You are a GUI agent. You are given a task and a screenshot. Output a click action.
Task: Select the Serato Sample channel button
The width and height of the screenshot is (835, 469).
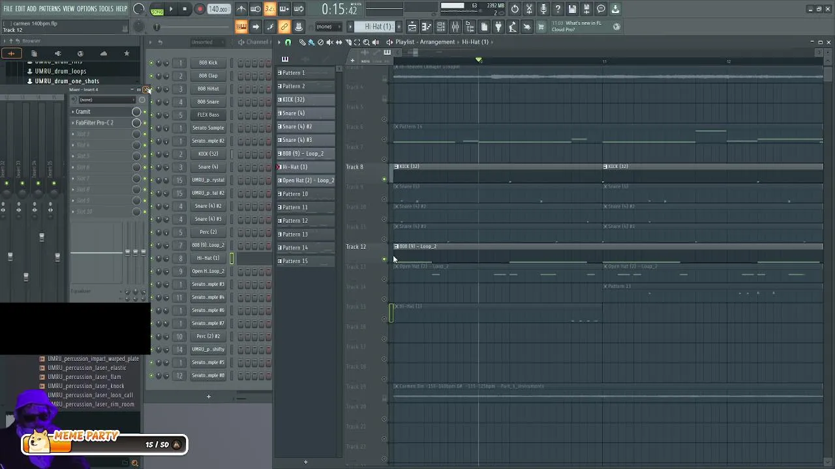(208, 128)
